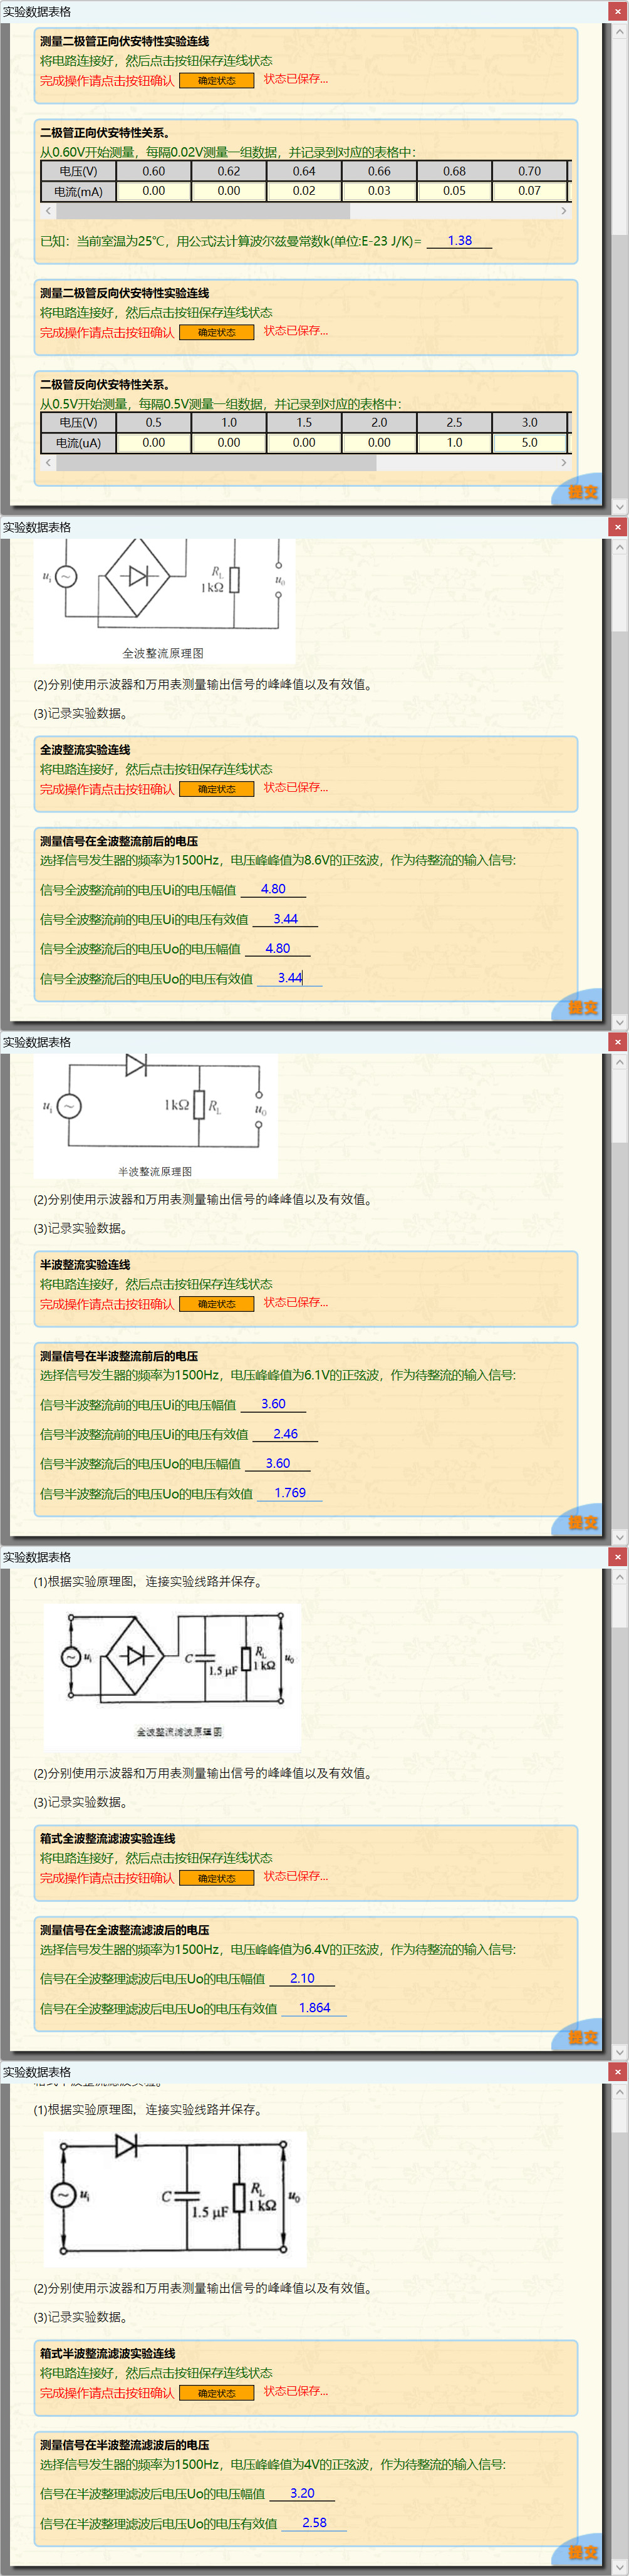This screenshot has height=2576, width=629.
Task: Select the 全波整流后 Uo 电压有效值 field
Action: 289,978
